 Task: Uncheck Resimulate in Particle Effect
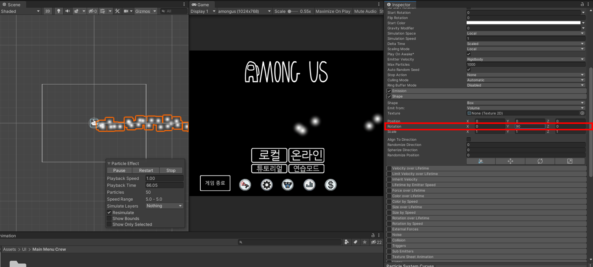click(109, 213)
